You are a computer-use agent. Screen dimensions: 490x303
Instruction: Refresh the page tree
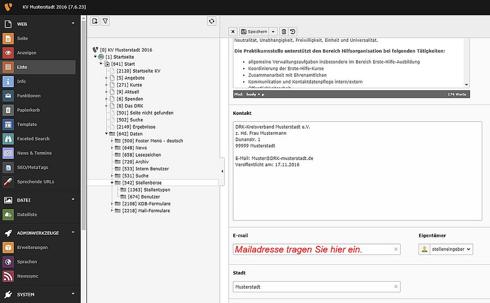tap(211, 21)
